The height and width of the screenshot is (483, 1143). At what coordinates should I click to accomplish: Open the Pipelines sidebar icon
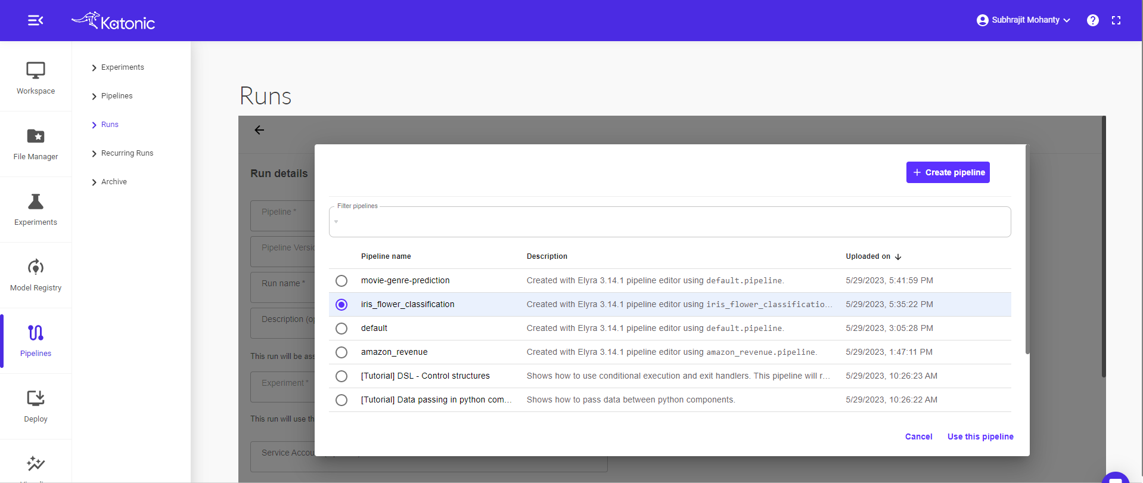point(36,333)
